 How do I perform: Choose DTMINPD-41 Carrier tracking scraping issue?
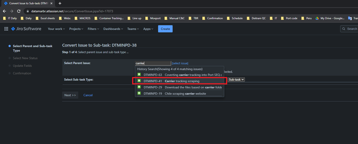pos(179,81)
